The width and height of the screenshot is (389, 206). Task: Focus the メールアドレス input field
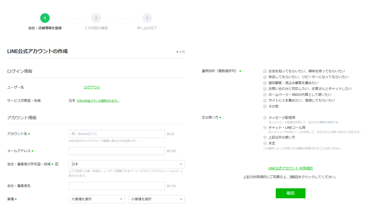117,151
